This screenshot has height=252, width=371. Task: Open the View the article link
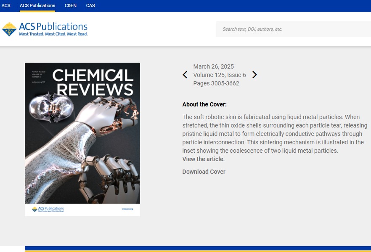204,159
